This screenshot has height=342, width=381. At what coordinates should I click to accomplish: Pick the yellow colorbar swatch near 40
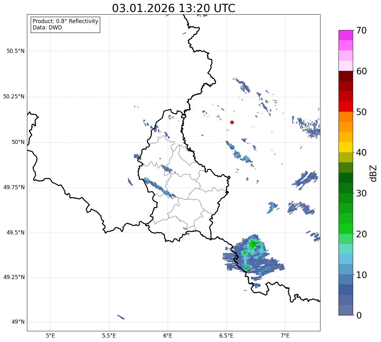click(345, 147)
